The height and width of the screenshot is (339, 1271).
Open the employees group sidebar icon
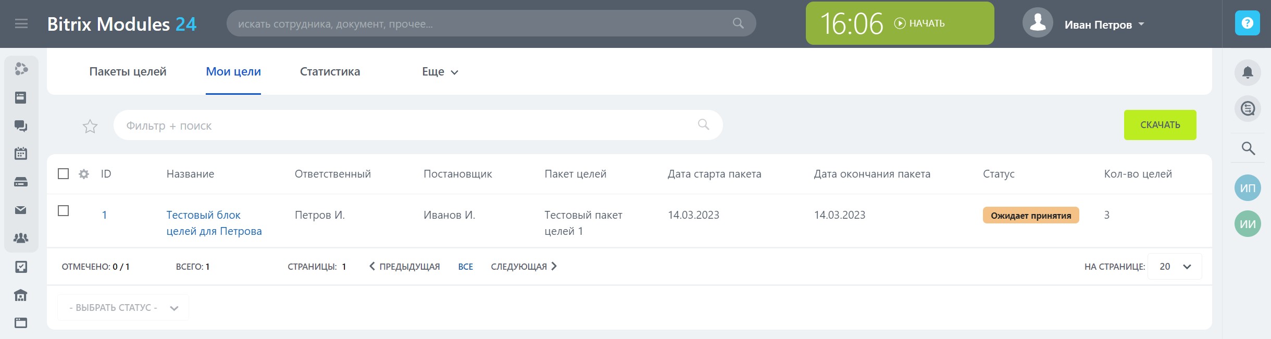pos(21,238)
